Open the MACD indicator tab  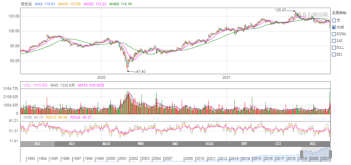point(106,144)
